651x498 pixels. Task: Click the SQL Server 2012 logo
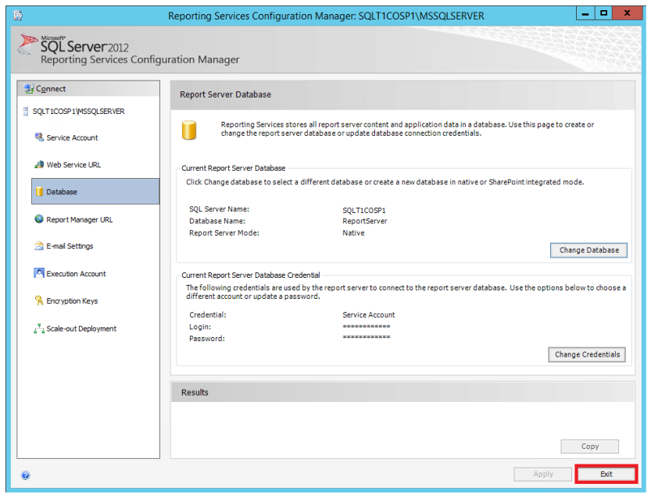click(x=73, y=45)
